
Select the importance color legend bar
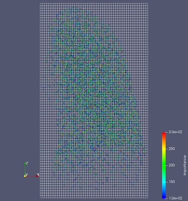[164, 165]
